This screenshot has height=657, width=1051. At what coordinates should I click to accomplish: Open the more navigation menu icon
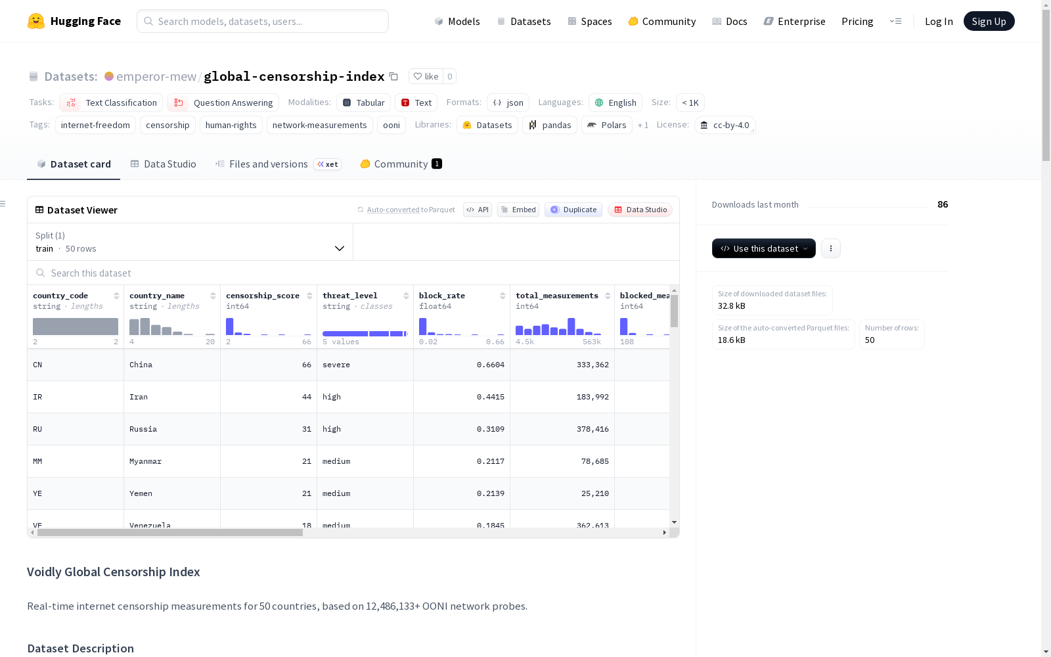(x=895, y=21)
